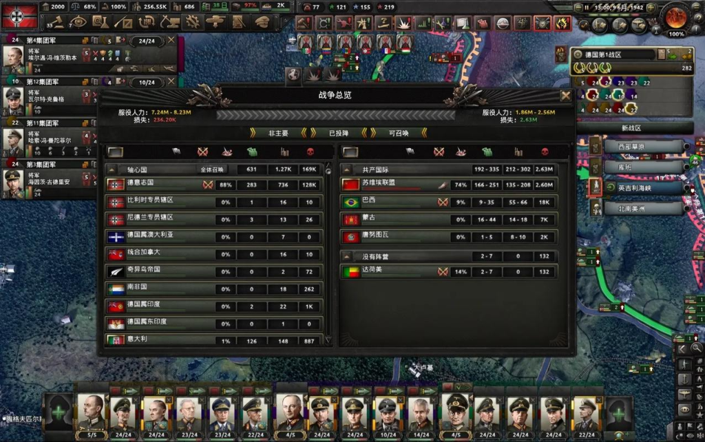Collapse the 没有阵营 group

[346, 256]
